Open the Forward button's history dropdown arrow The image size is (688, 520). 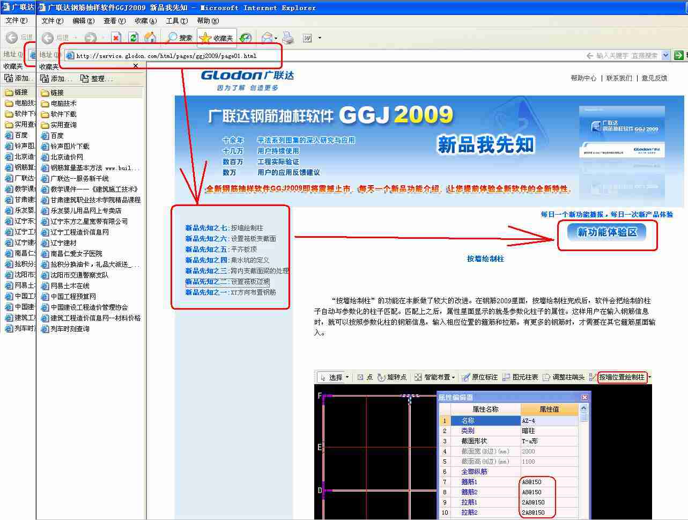coord(102,38)
